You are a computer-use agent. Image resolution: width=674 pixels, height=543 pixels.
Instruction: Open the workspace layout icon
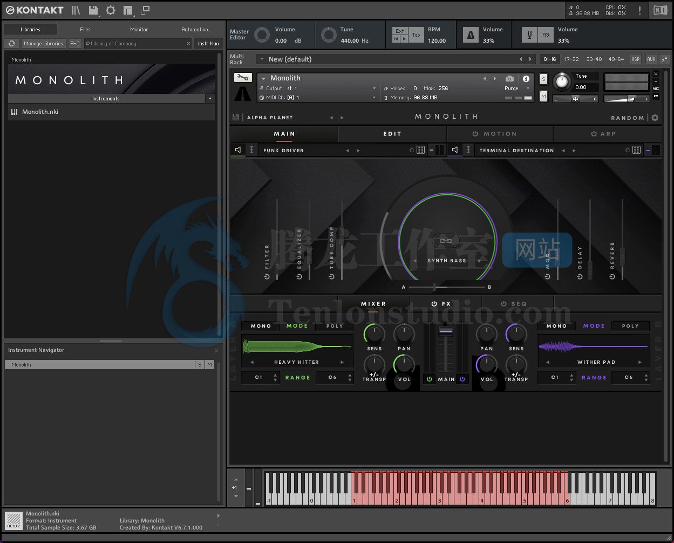coord(128,10)
